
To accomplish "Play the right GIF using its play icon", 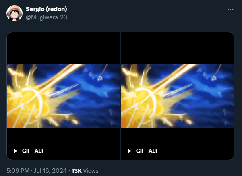I will point(130,151).
